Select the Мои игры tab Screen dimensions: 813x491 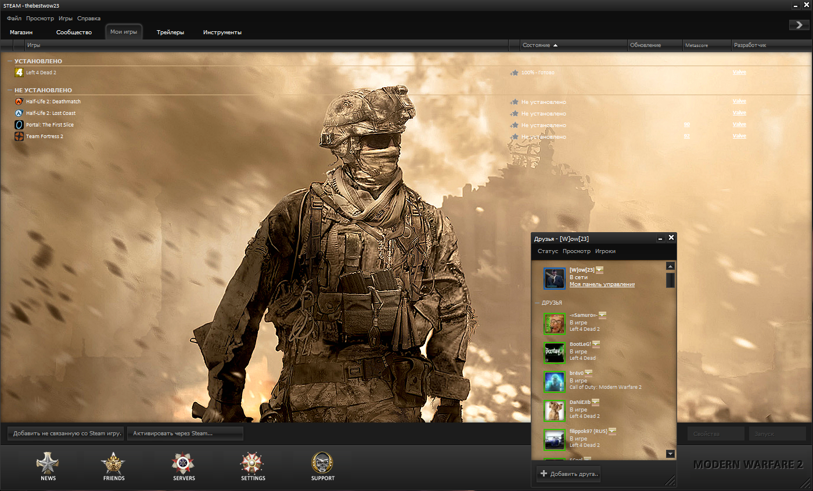click(x=124, y=32)
